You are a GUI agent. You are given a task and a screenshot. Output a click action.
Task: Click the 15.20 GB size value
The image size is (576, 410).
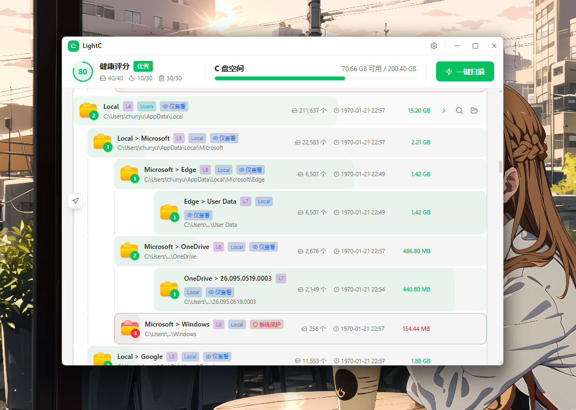419,110
